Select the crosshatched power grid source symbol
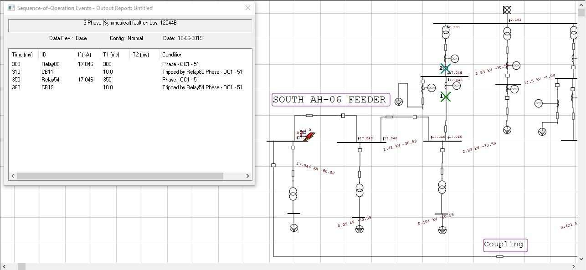586x270 pixels. coord(507,10)
